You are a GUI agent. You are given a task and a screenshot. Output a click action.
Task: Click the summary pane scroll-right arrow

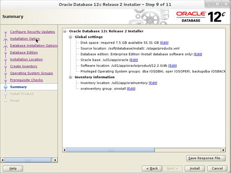223,150
